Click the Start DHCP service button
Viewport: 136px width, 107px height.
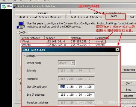[129, 83]
